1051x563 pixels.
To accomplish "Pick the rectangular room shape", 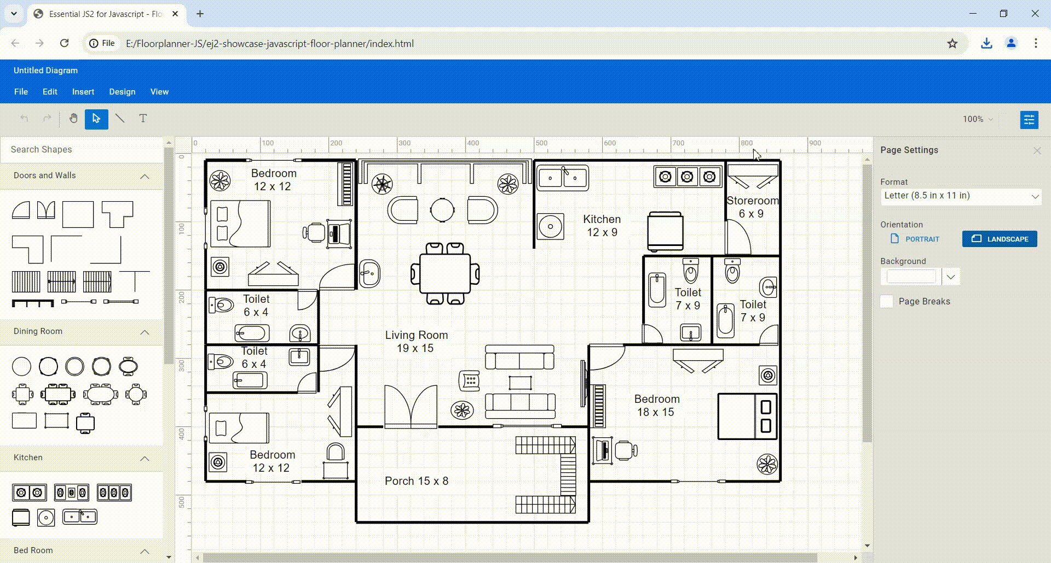I will pos(78,214).
